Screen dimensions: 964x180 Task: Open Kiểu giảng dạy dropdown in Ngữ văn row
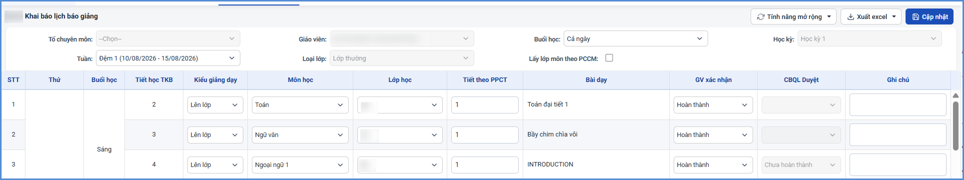click(215, 135)
